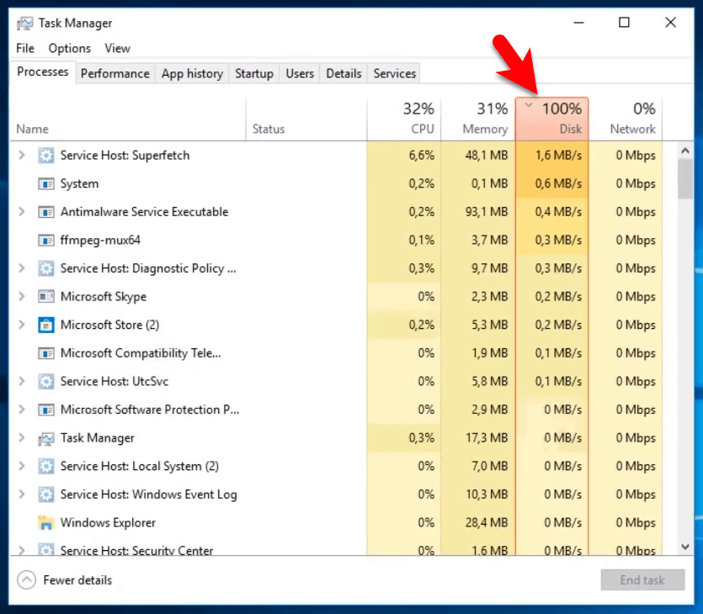Image resolution: width=703 pixels, height=614 pixels.
Task: Click the End task button
Action: tap(642, 580)
